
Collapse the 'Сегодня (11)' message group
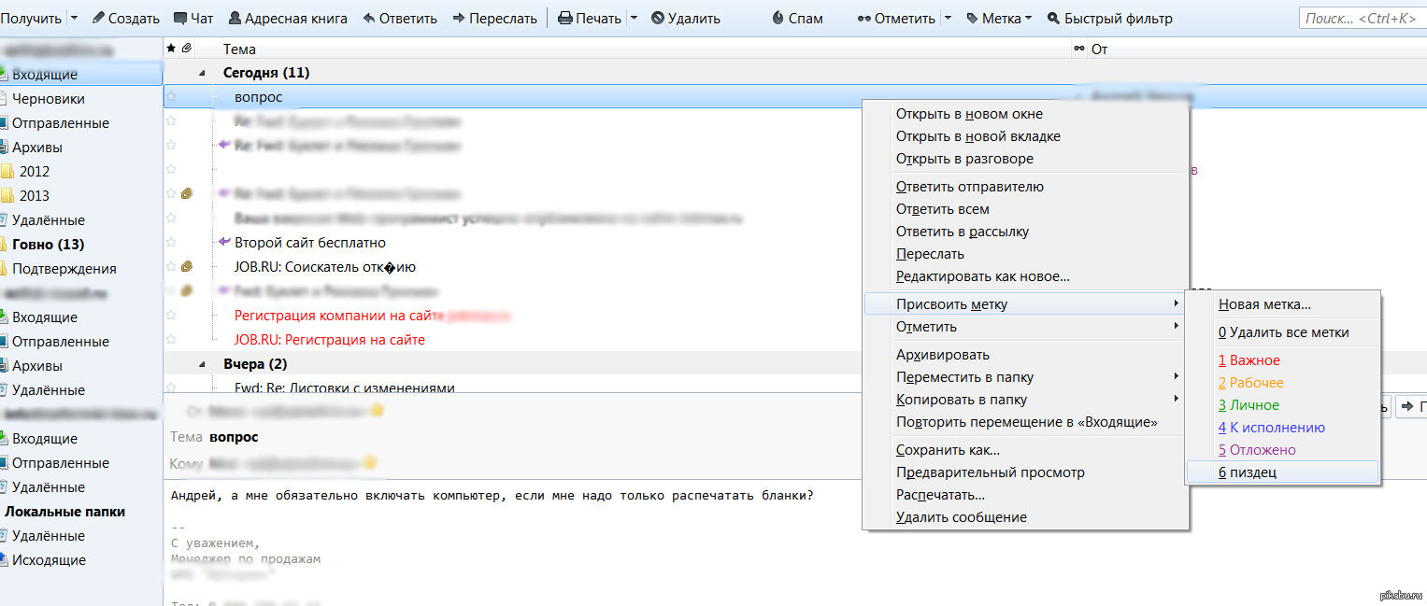(x=203, y=73)
